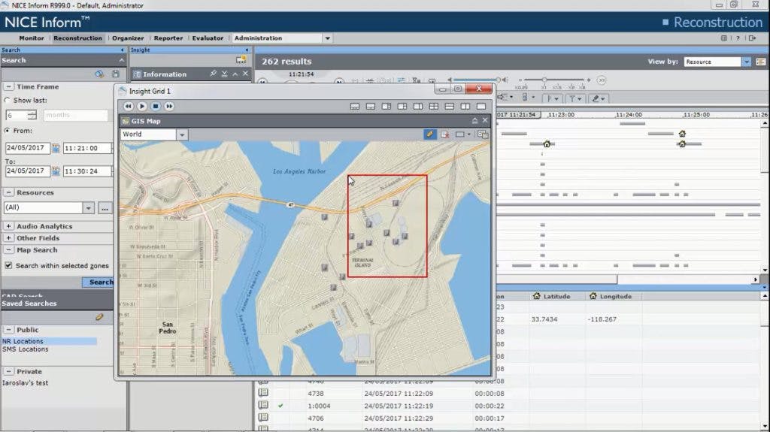This screenshot has height=432, width=770.
Task: Click the clear selection icon with red X
Action: pos(445,134)
